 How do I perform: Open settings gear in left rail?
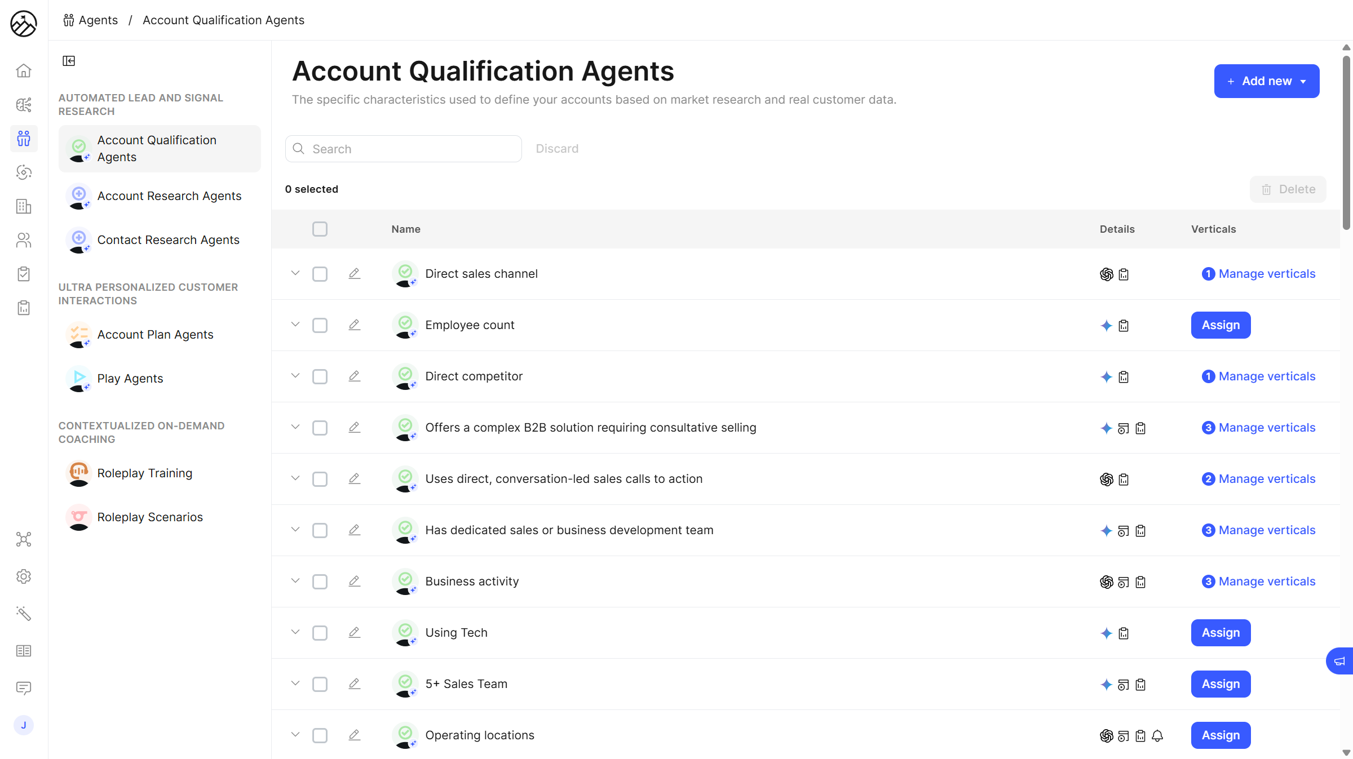24,576
